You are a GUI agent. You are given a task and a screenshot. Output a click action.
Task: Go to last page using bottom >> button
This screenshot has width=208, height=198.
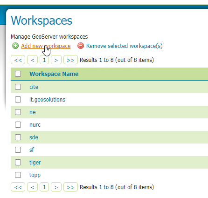[70, 187]
